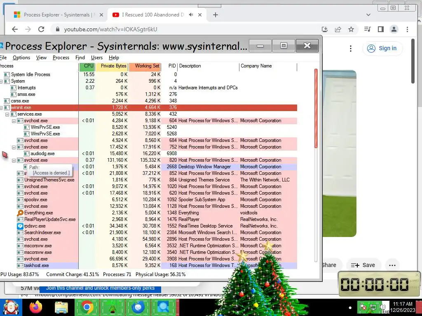The image size is (422, 316).
Task: Click the Save button under video
Action: (363, 265)
